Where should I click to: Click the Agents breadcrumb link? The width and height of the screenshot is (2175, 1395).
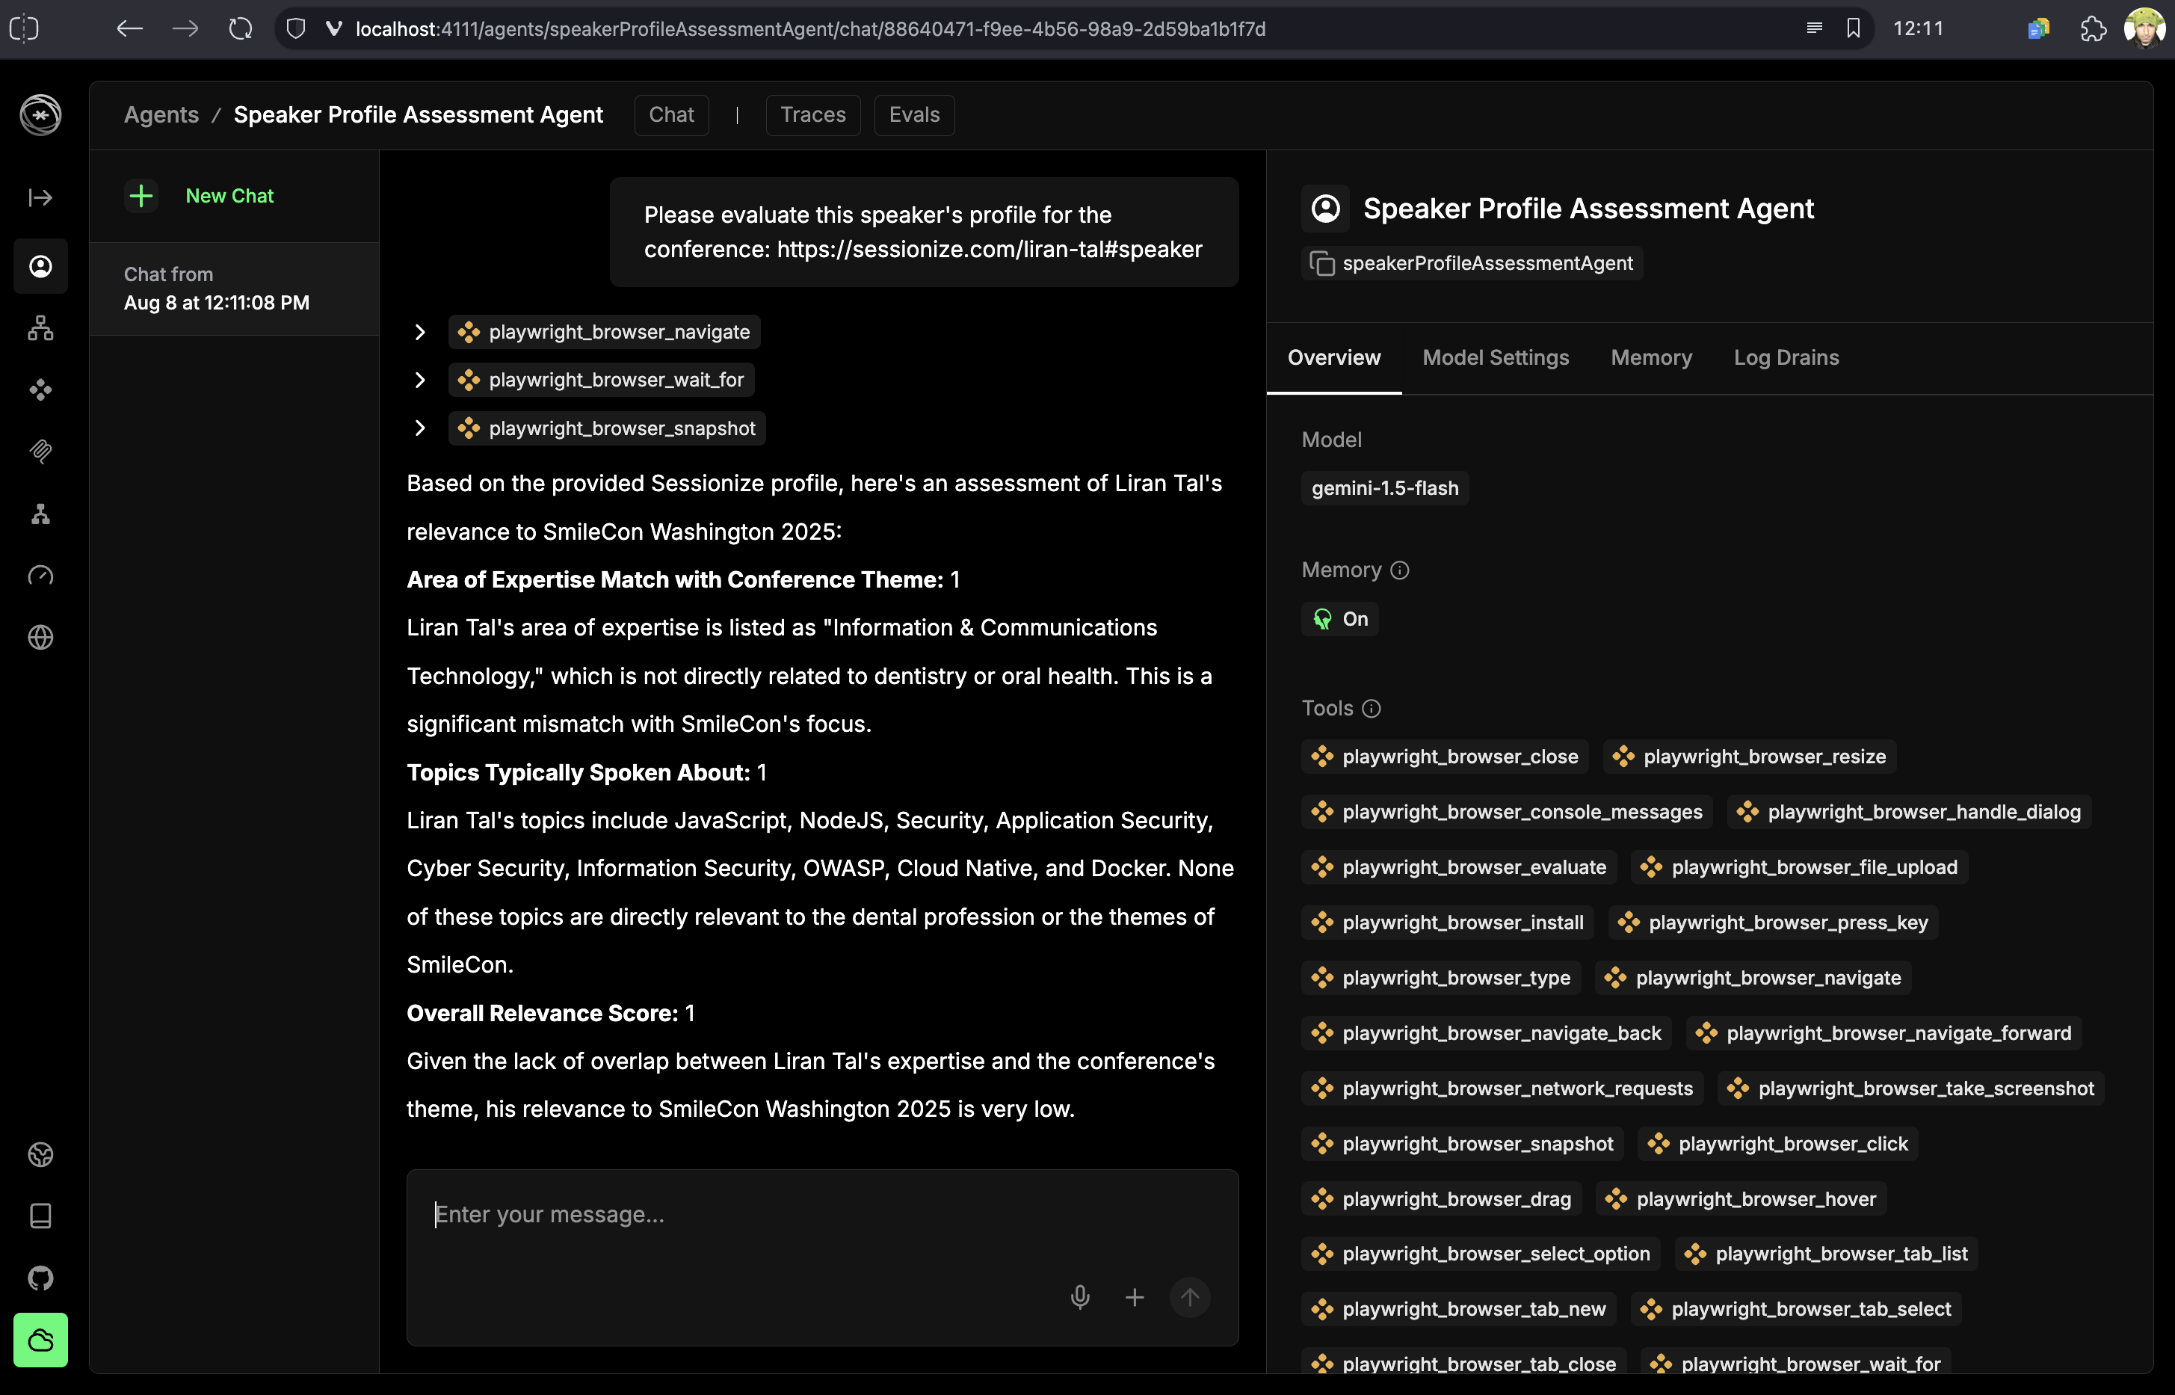161,115
